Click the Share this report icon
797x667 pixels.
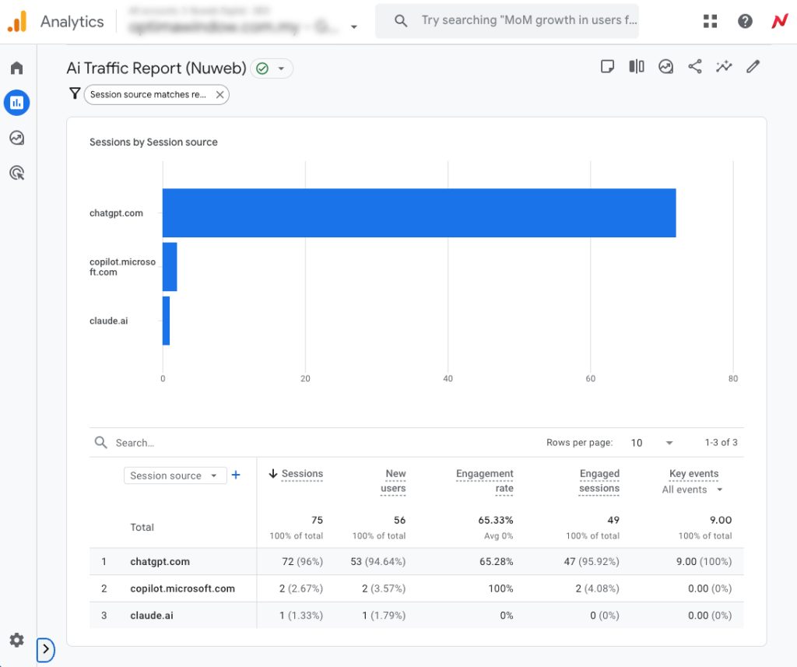[x=695, y=67]
